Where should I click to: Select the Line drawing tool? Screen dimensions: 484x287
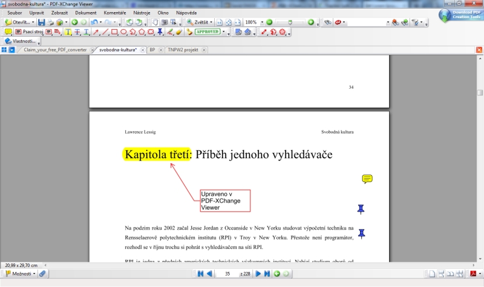[x=105, y=32]
